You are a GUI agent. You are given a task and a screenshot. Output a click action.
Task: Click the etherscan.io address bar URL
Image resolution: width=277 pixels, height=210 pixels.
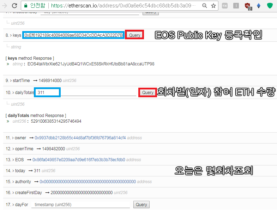[123, 6]
